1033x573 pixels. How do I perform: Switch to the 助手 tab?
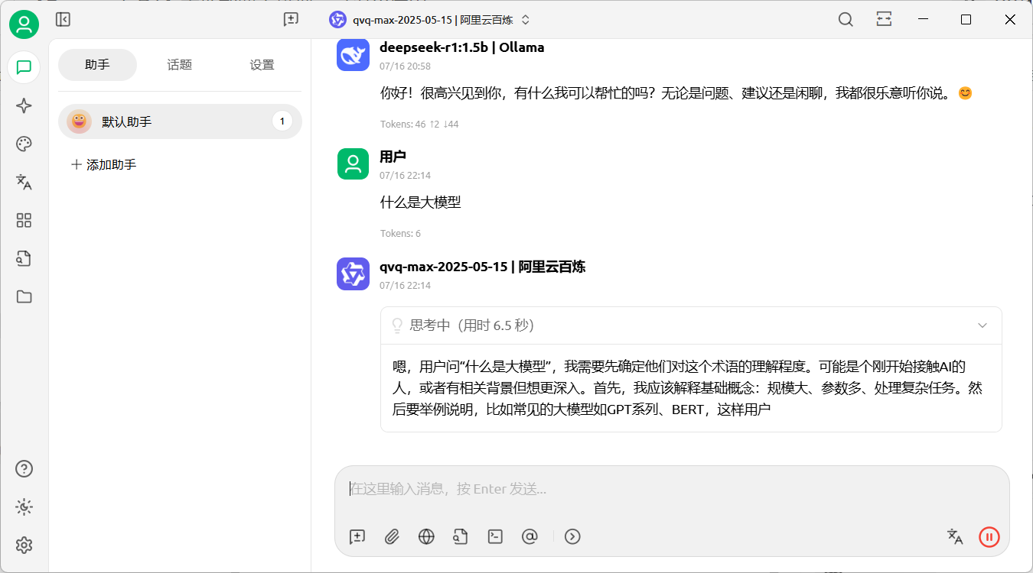click(x=97, y=65)
